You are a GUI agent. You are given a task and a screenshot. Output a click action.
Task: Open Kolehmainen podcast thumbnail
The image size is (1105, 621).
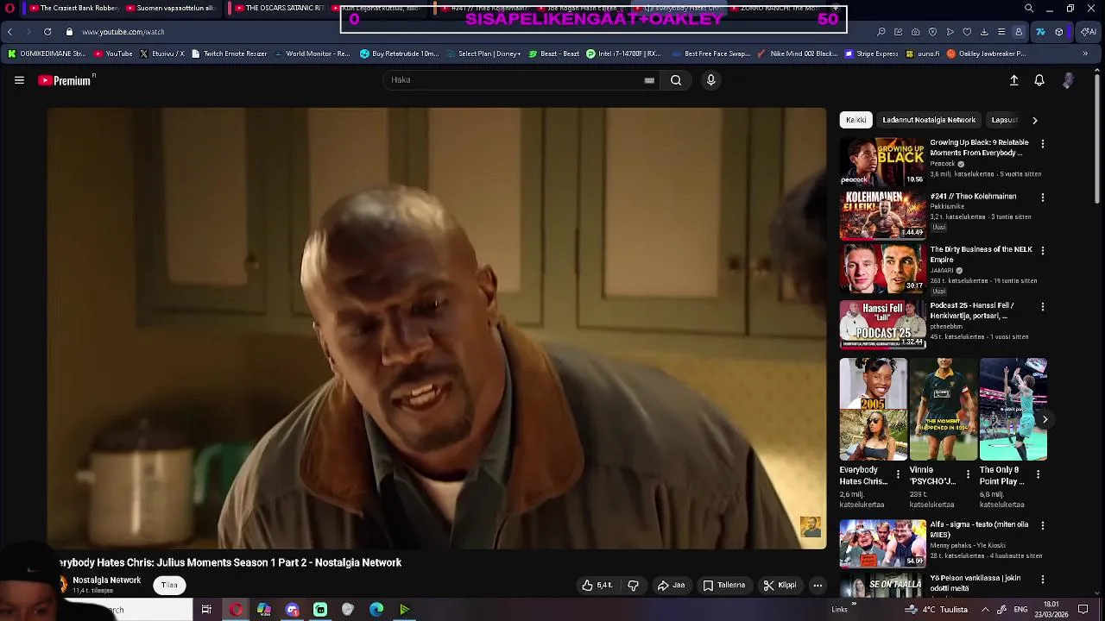click(882, 215)
